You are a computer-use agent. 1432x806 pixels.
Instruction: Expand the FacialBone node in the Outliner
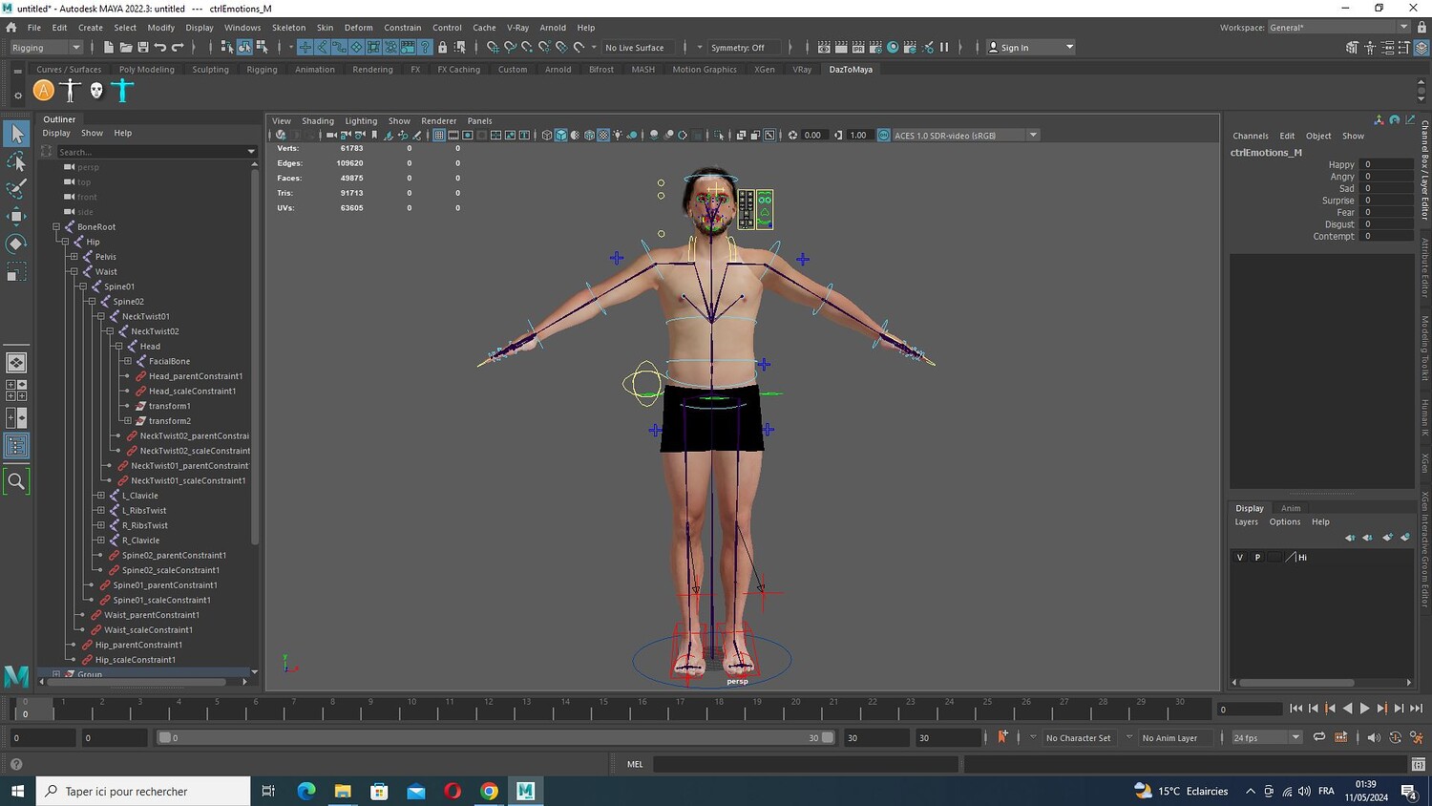coord(127,361)
